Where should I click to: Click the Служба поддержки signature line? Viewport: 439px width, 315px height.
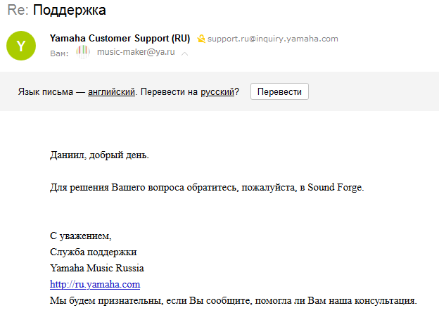coord(94,252)
